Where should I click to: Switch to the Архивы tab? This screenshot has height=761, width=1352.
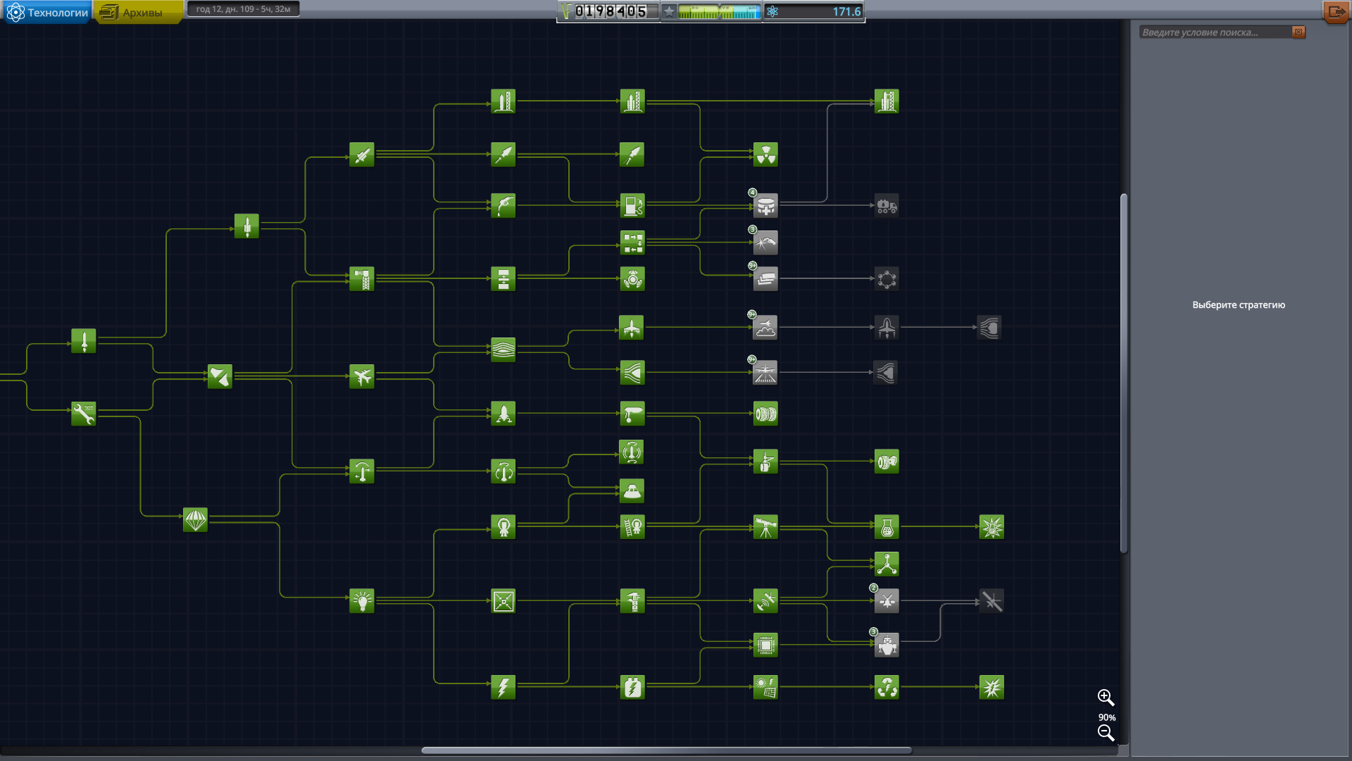click(x=139, y=12)
